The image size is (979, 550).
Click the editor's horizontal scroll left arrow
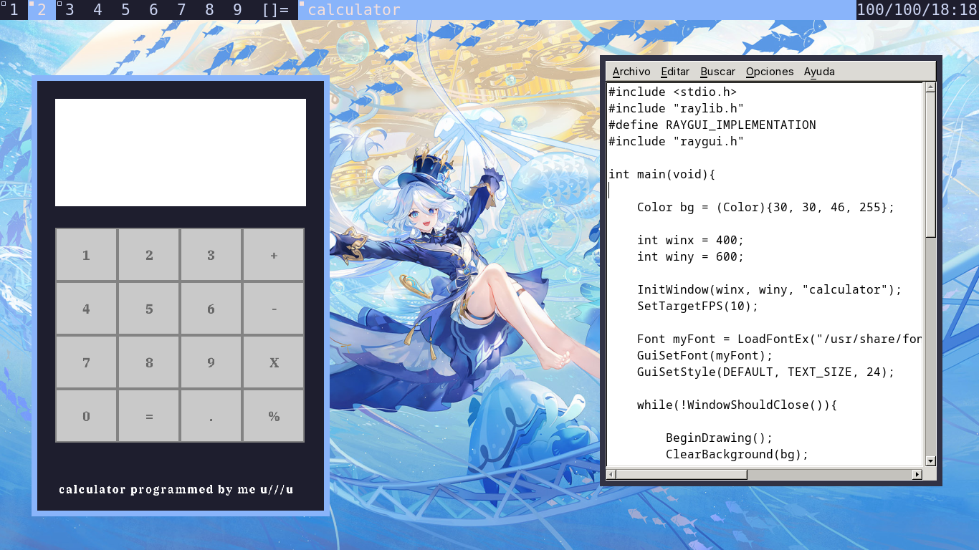[611, 474]
